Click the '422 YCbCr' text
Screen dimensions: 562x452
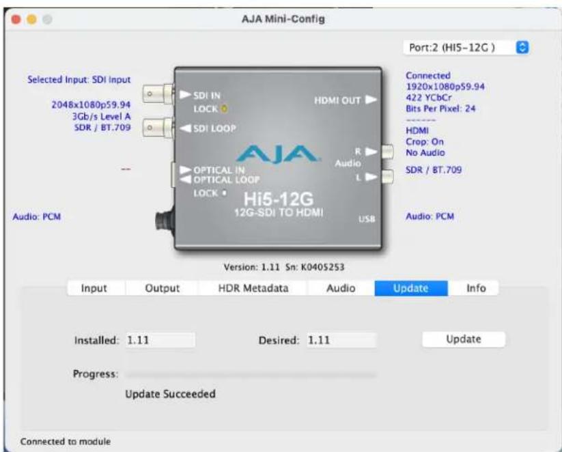coord(429,98)
